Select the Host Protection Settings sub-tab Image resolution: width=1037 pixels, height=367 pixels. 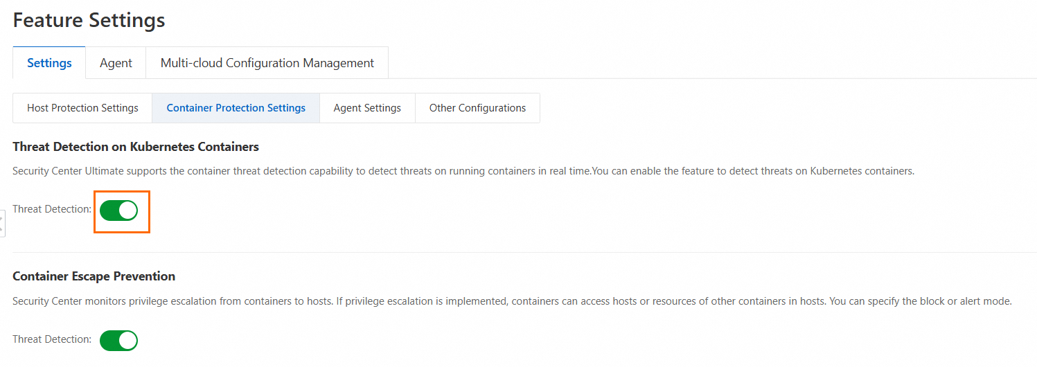[82, 108]
